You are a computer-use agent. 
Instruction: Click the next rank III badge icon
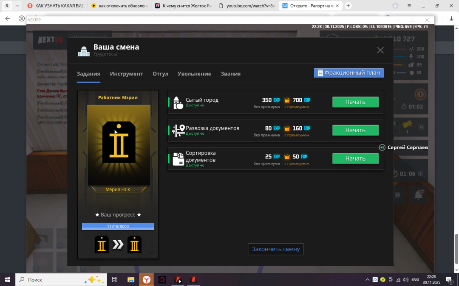[134, 244]
